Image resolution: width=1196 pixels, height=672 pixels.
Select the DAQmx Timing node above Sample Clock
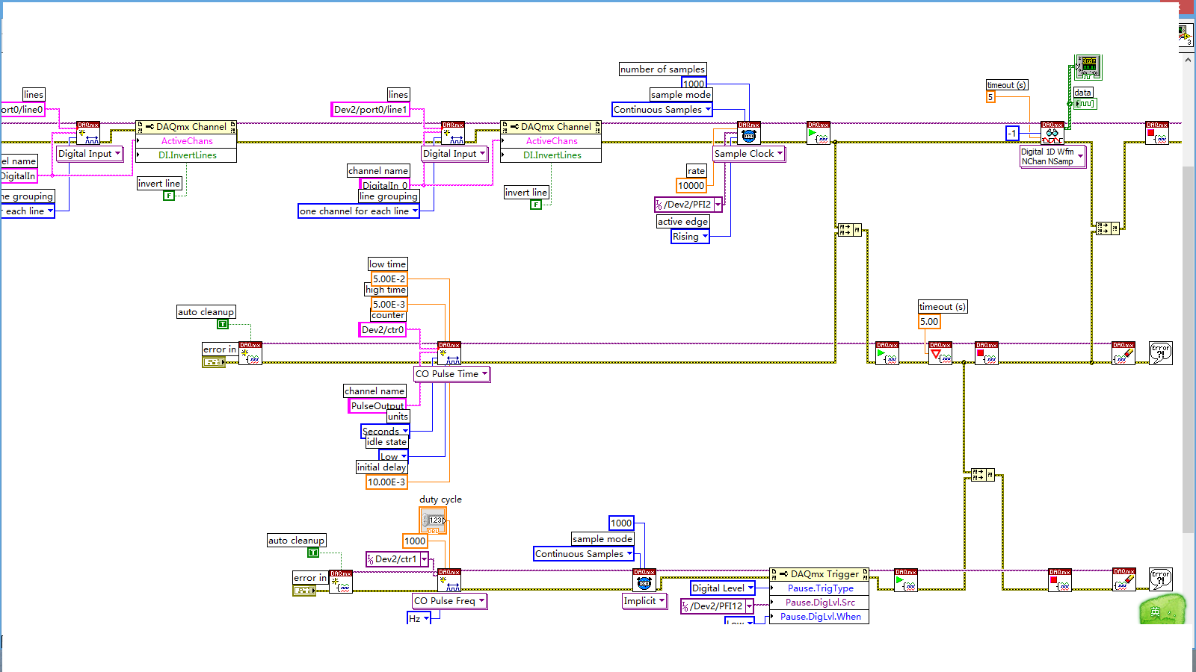pos(749,134)
